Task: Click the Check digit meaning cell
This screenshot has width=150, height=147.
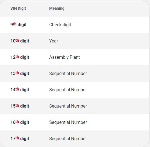Action: [x=60, y=25]
